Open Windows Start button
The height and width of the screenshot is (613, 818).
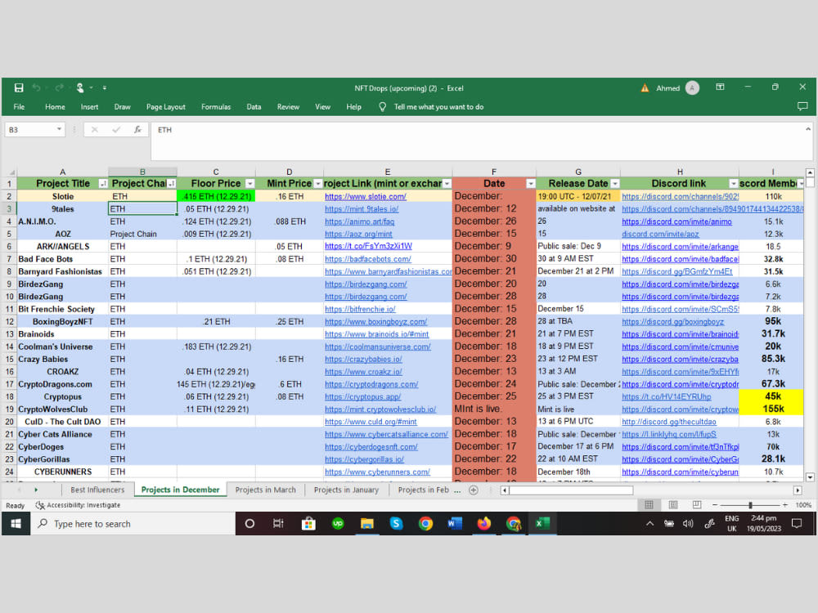click(16, 523)
